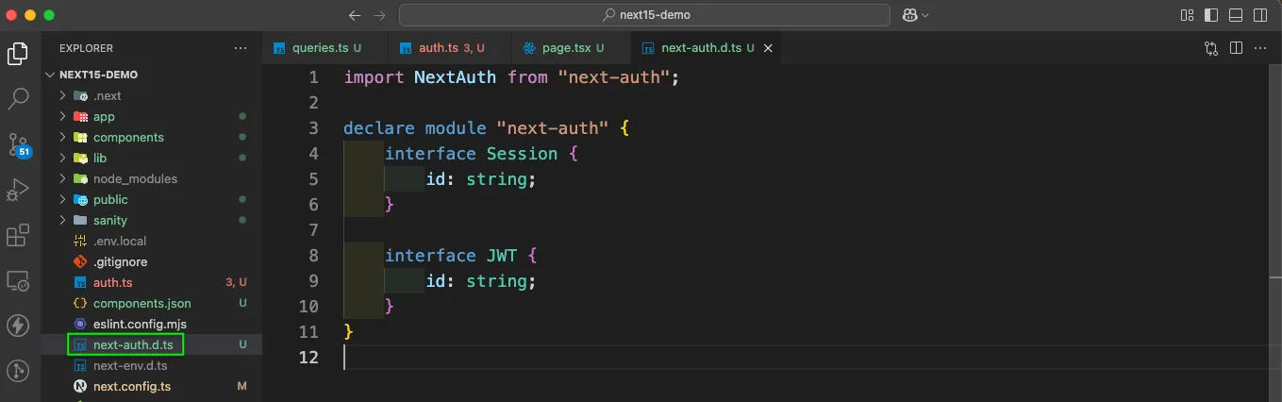The image size is (1282, 402).
Task: Click the next15-demo search box in the title bar
Action: tap(644, 15)
